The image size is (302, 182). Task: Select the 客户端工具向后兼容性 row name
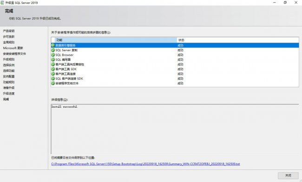70,65
